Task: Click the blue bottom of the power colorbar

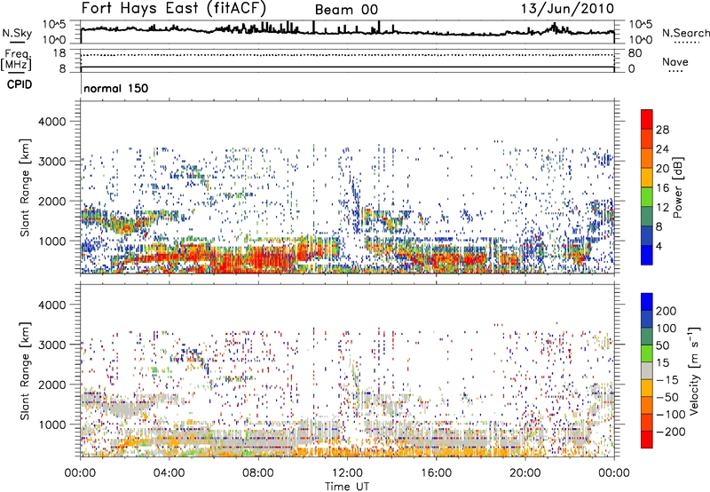Action: click(x=647, y=255)
